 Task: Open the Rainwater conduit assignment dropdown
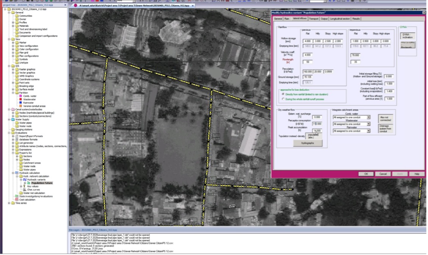368,131
